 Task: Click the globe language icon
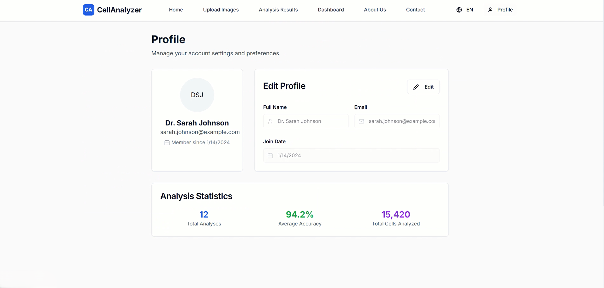(x=459, y=10)
